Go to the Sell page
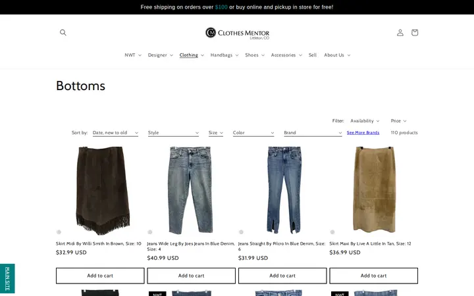 pyautogui.click(x=313, y=55)
